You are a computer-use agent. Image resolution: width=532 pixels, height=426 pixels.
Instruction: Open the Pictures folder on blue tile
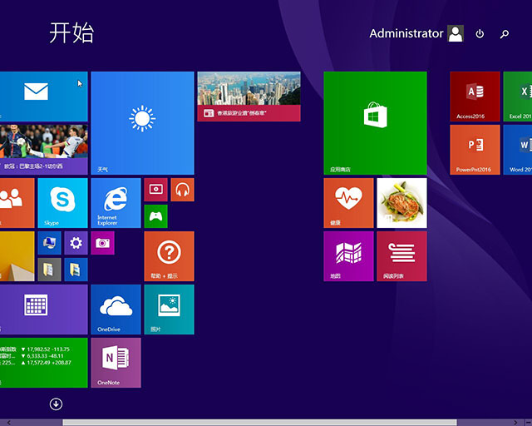(76, 270)
